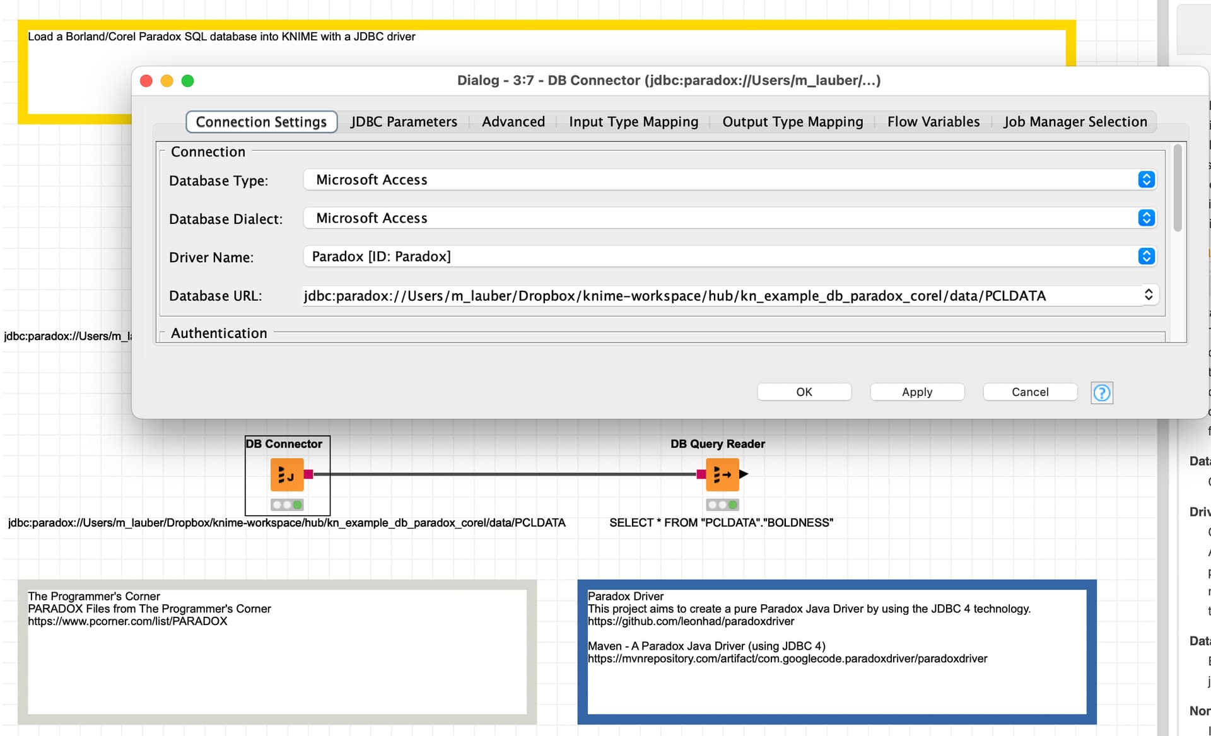Confirm the dialog with OK
Viewport: 1211px width, 736px height.
tap(804, 392)
